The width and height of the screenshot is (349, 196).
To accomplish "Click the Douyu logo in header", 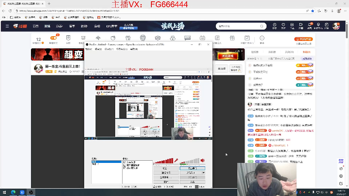I will (x=20, y=26).
